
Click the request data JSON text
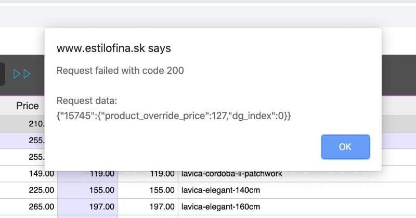coord(173,116)
